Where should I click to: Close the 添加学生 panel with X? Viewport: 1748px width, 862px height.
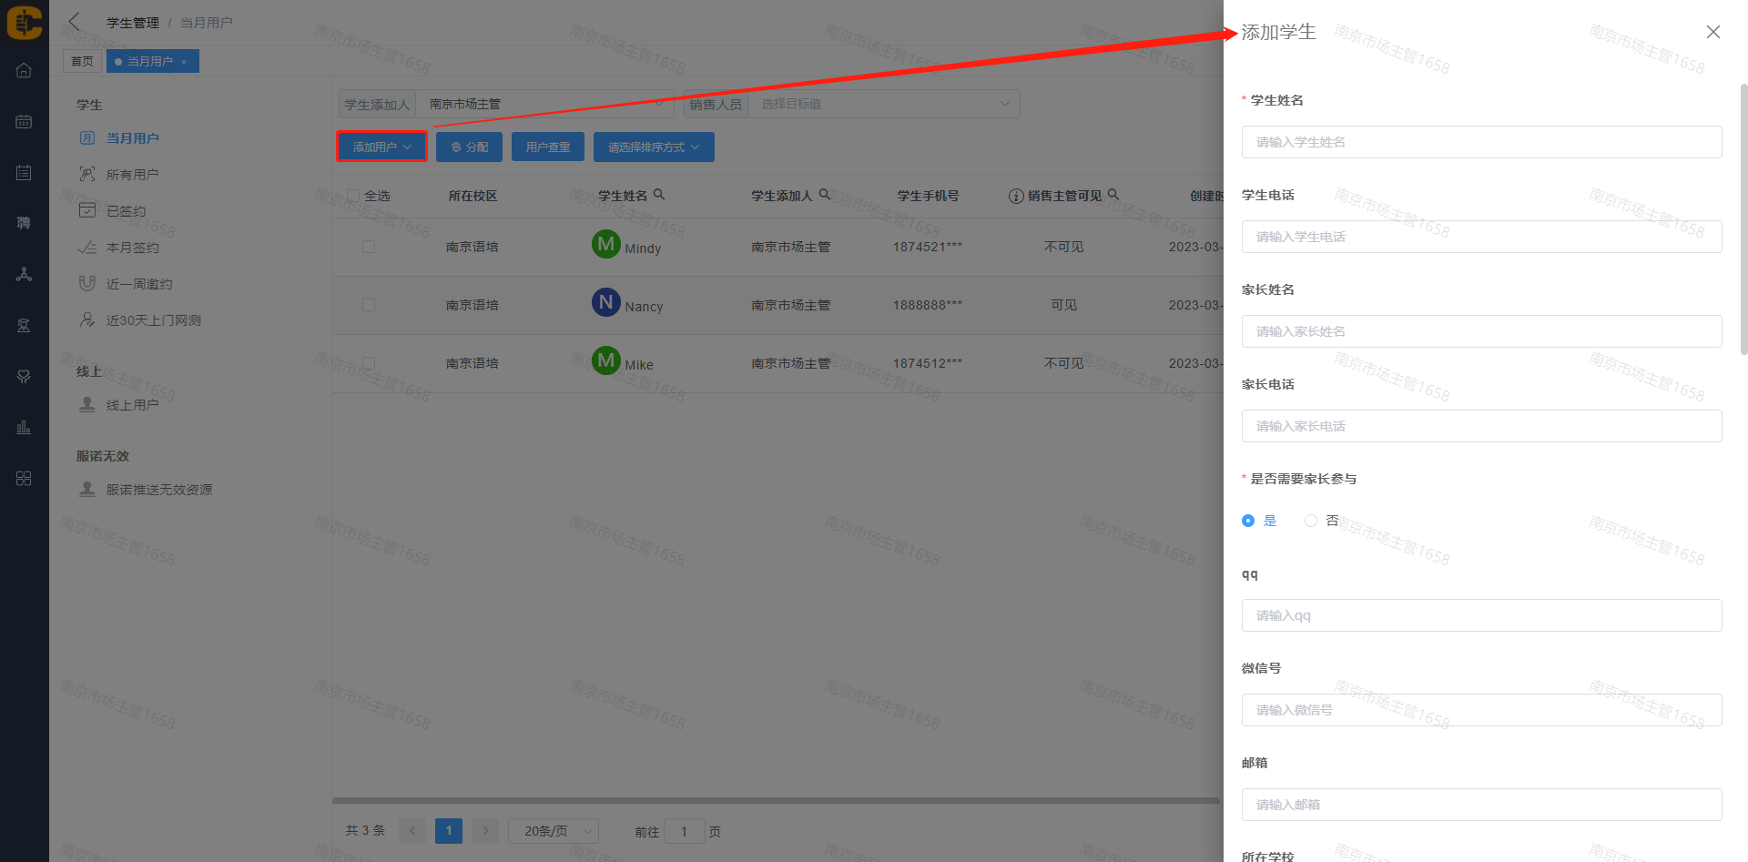(1712, 32)
